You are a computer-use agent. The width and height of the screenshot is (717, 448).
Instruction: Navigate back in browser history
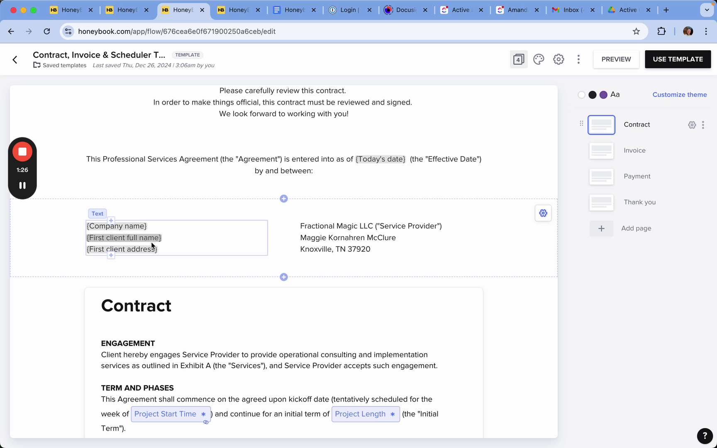click(11, 32)
